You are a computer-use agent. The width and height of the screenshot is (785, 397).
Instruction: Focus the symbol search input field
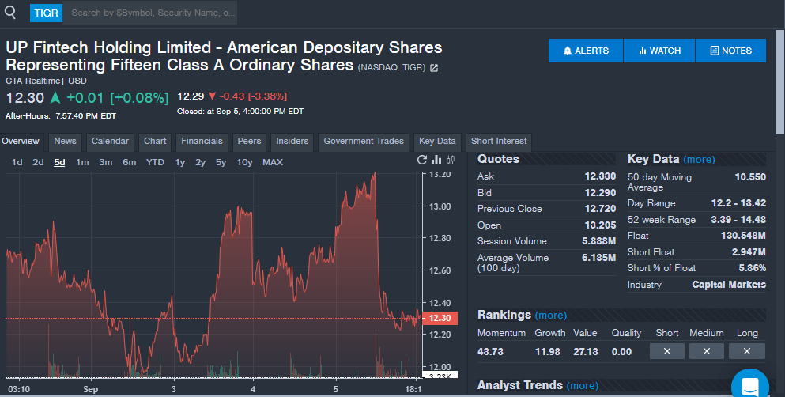pyautogui.click(x=151, y=13)
